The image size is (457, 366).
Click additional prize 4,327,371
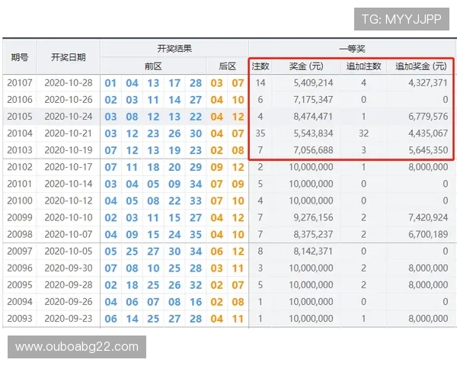coord(428,83)
